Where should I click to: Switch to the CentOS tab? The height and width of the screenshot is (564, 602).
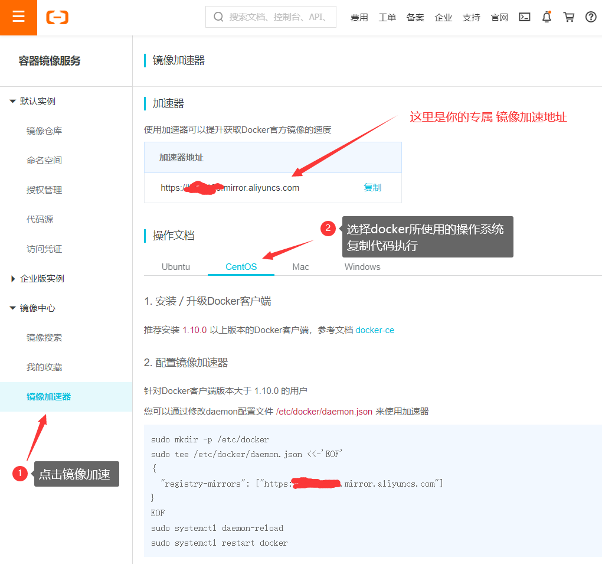241,266
